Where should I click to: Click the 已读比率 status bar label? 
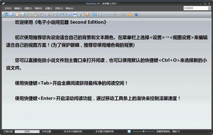pyautogui.click(x=9, y=131)
